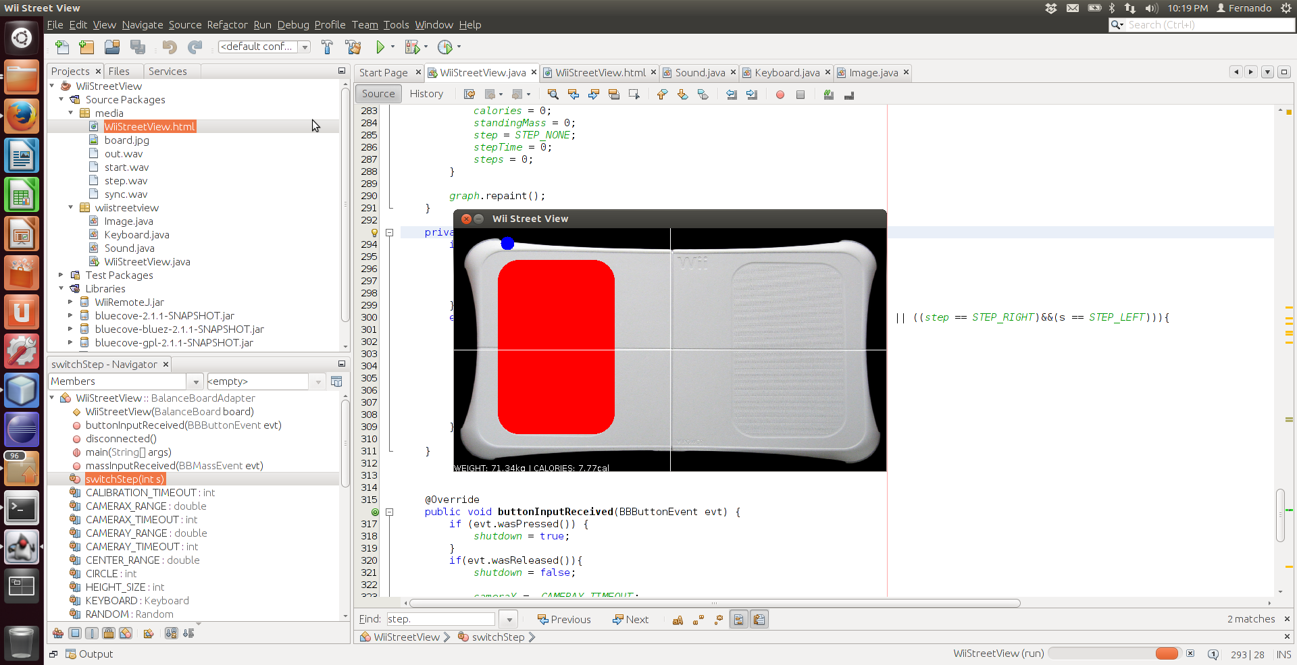Click the Clean and Build Project icon
The width and height of the screenshot is (1297, 665).
(353, 47)
